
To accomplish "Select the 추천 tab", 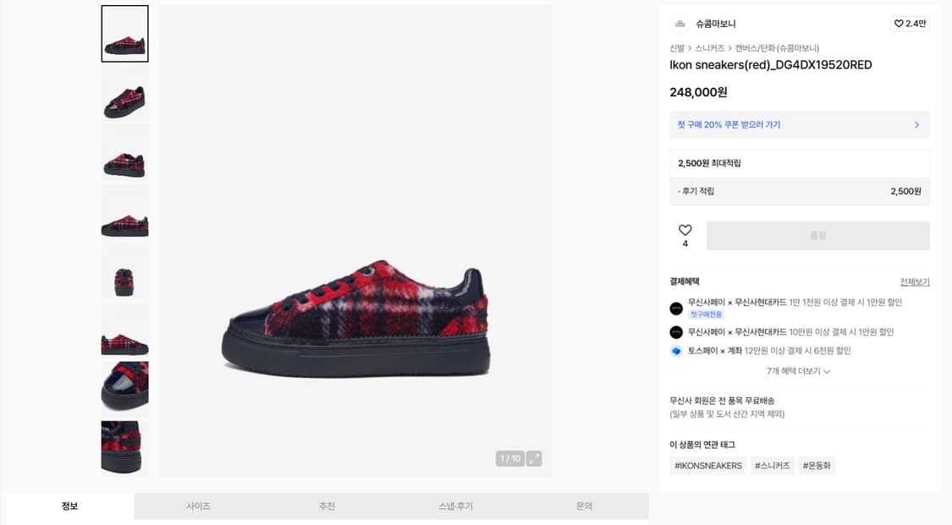I will click(327, 506).
